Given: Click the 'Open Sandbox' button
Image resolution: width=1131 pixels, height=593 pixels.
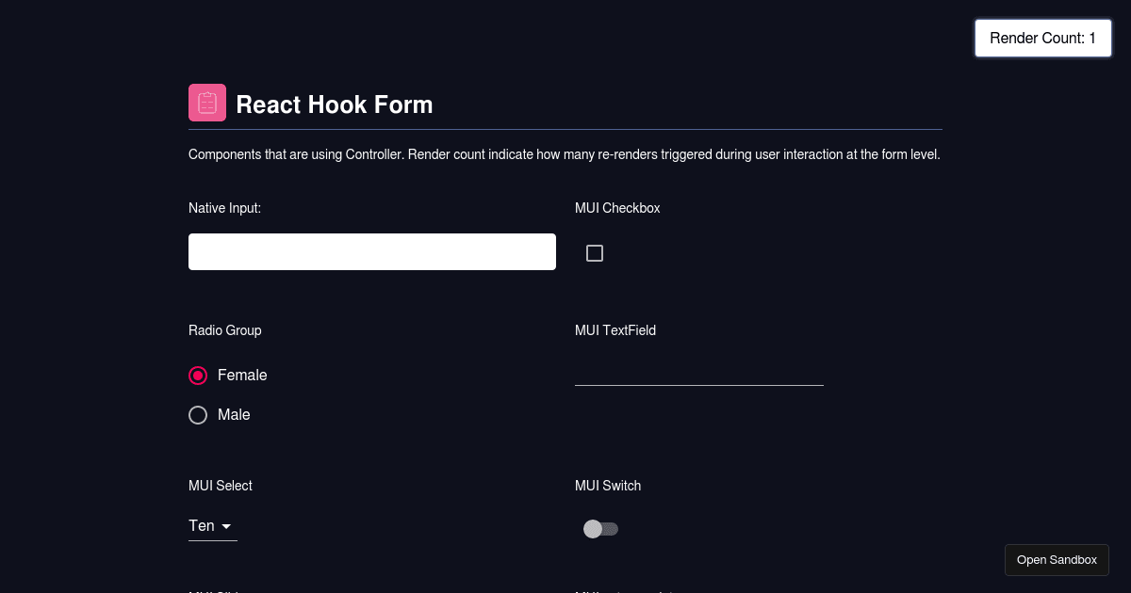Looking at the screenshot, I should 1057,559.
